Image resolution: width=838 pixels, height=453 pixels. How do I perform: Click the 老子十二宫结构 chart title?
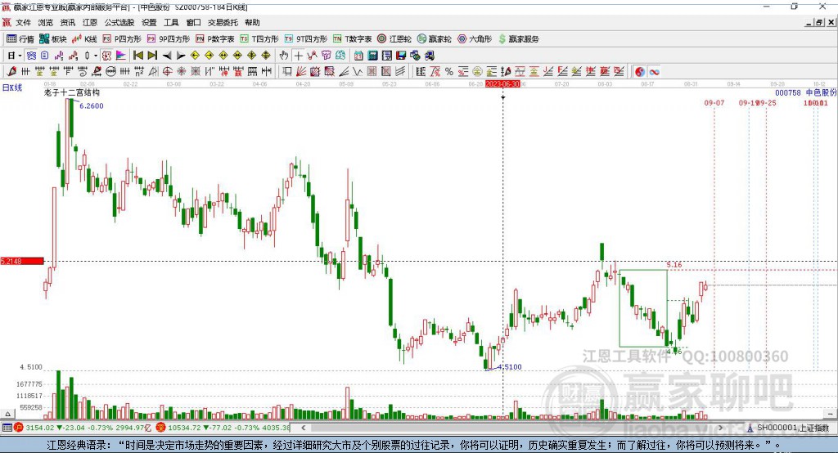(x=72, y=92)
